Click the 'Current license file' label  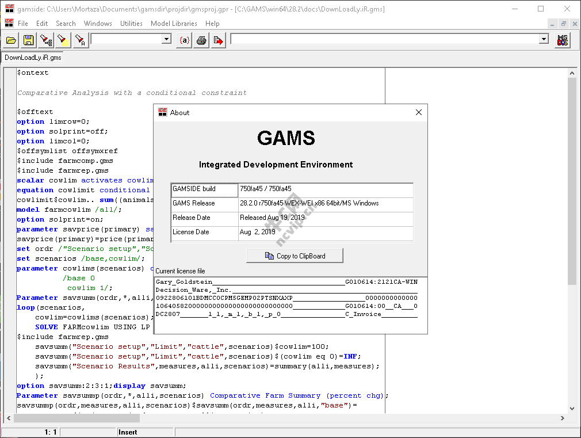click(180, 271)
